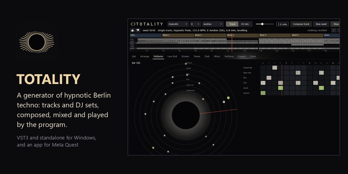348x174 pixels.
Task: Toggle the green chord step 11 cell
Action: point(321,88)
